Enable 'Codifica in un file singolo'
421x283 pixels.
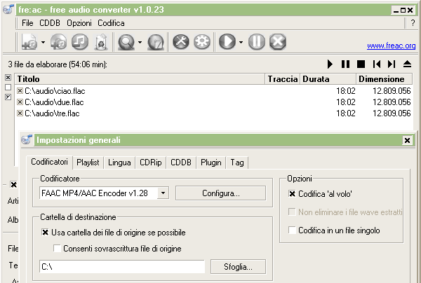click(x=293, y=230)
